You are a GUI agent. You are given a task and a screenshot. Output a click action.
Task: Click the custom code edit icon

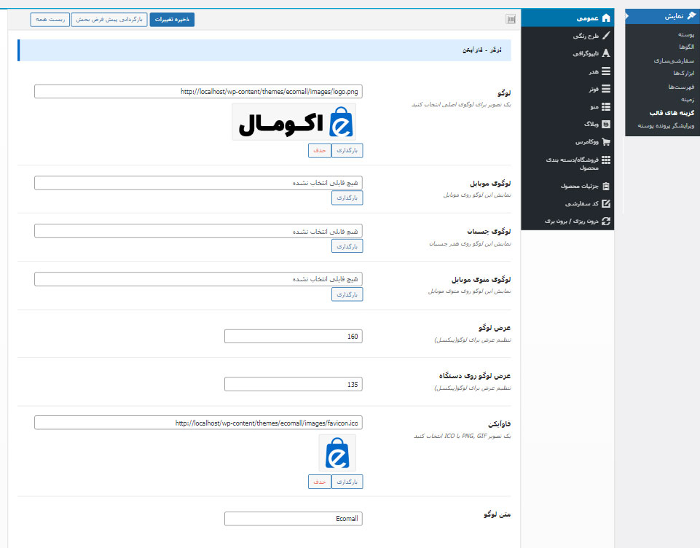click(606, 203)
